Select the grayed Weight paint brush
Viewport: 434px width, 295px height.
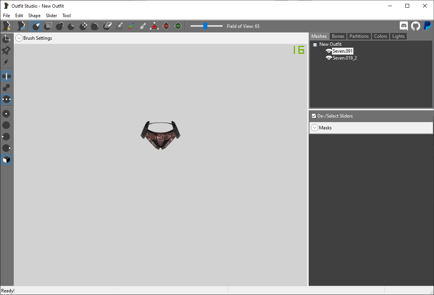click(119, 26)
